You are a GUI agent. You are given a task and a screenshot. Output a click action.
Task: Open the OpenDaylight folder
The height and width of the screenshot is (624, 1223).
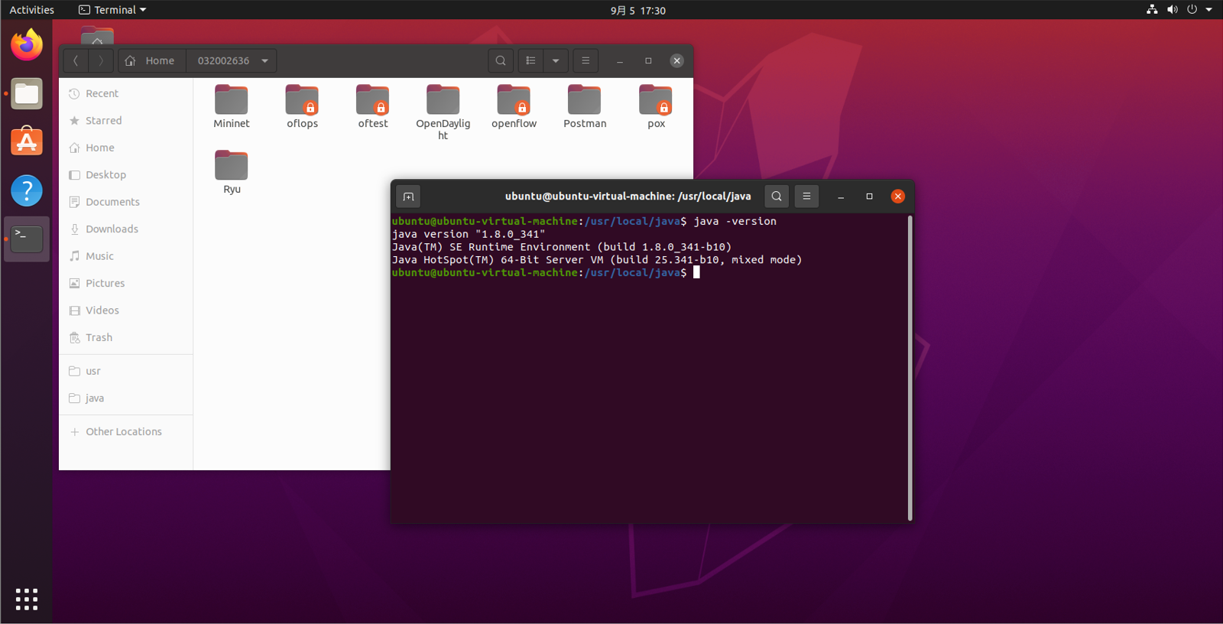click(x=443, y=112)
